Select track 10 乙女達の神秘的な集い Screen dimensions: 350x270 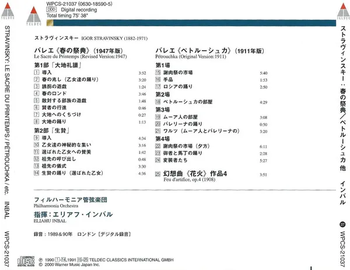(x=66, y=145)
